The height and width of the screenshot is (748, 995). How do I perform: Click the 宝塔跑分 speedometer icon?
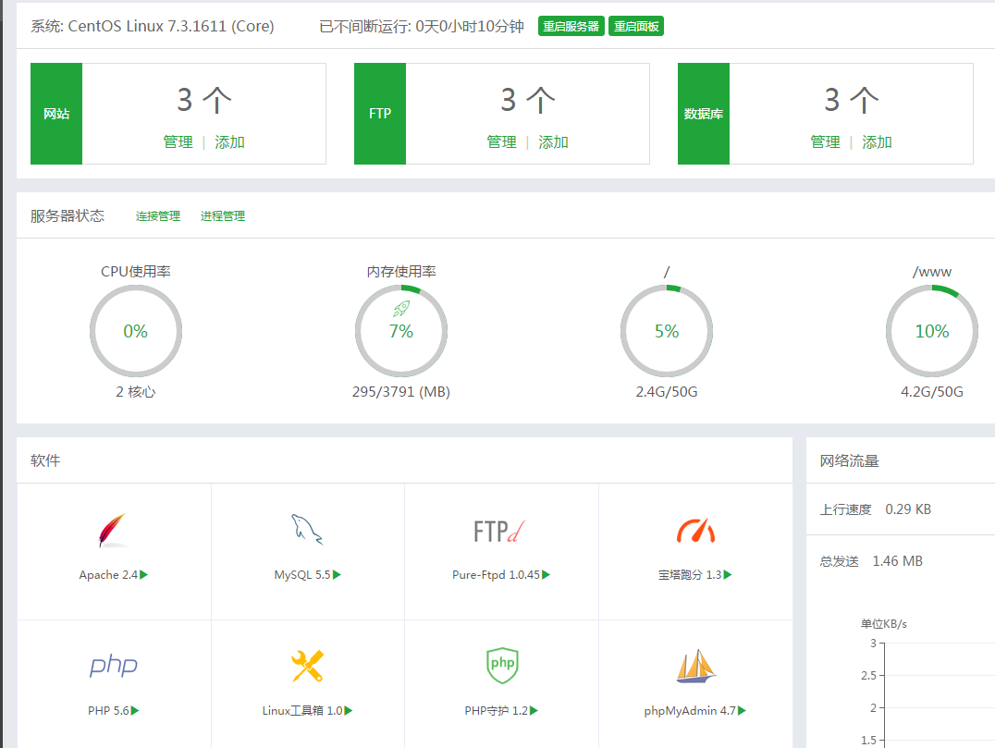(x=695, y=531)
